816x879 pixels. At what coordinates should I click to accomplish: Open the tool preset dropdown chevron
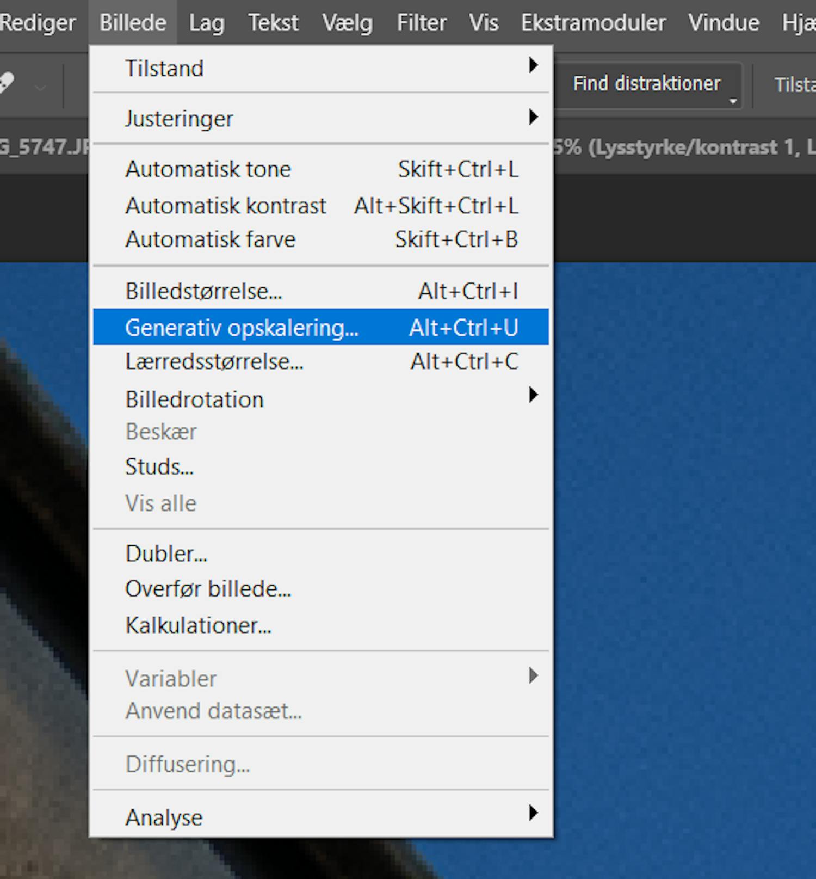coord(40,87)
